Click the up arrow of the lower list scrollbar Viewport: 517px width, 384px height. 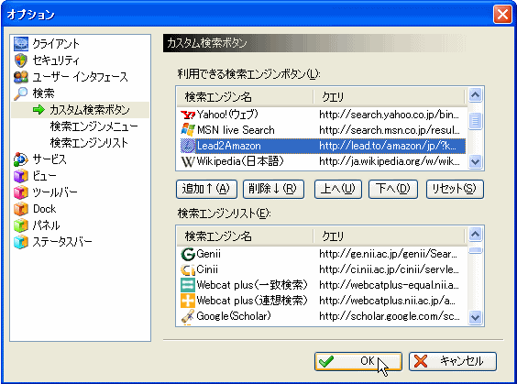pyautogui.click(x=475, y=235)
